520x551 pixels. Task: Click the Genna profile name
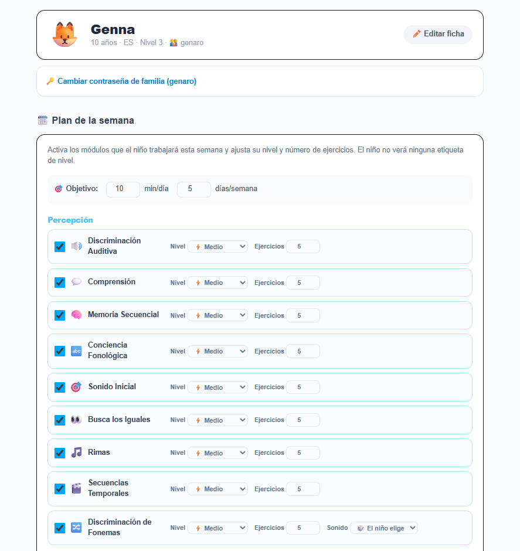113,29
